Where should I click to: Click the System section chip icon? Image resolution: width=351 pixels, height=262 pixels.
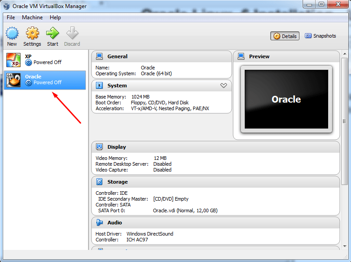coord(99,86)
